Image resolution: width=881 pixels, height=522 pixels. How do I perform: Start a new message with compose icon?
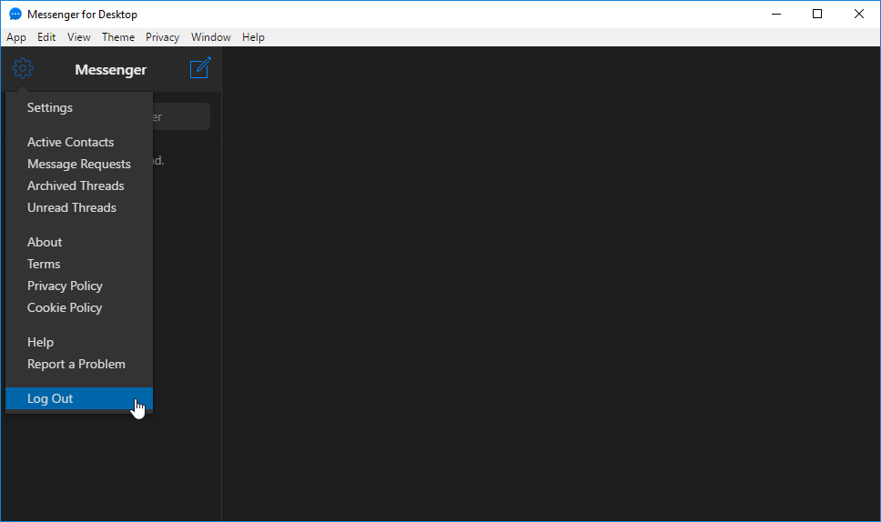(200, 68)
